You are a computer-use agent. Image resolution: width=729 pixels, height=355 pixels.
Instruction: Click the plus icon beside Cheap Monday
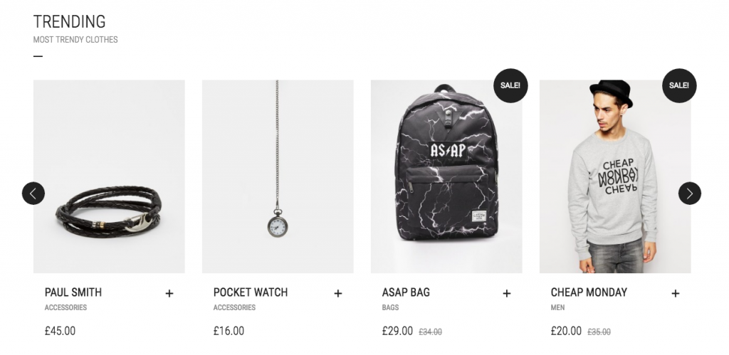[x=676, y=293]
